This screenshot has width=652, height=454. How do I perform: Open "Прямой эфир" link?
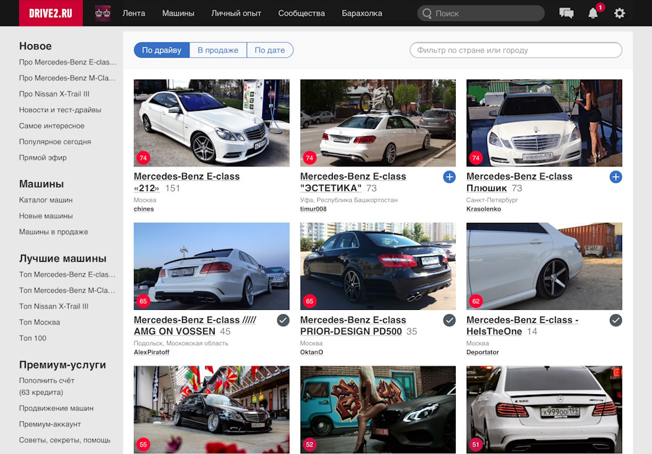point(43,157)
